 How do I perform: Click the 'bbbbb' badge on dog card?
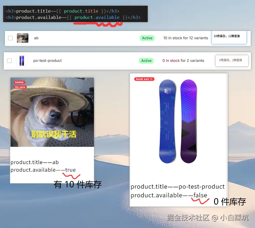pos(19,82)
